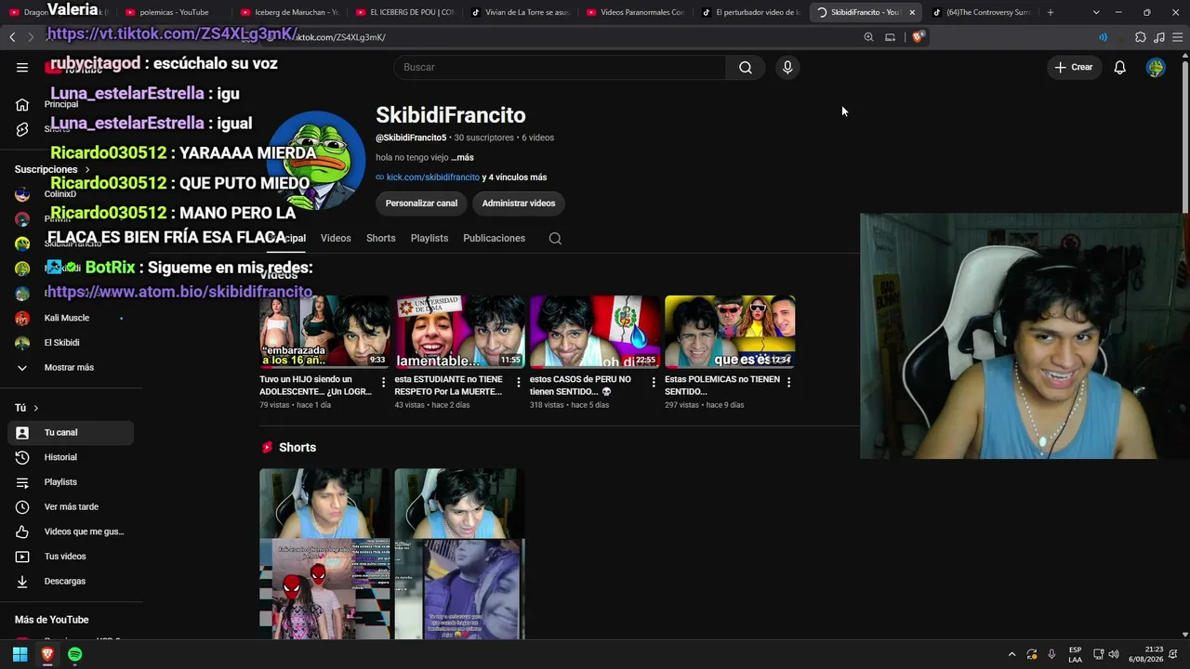Show hidden system tray icons

(x=1012, y=654)
